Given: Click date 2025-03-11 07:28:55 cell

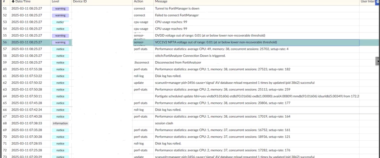Looking at the screenshot, I should point(27,144).
